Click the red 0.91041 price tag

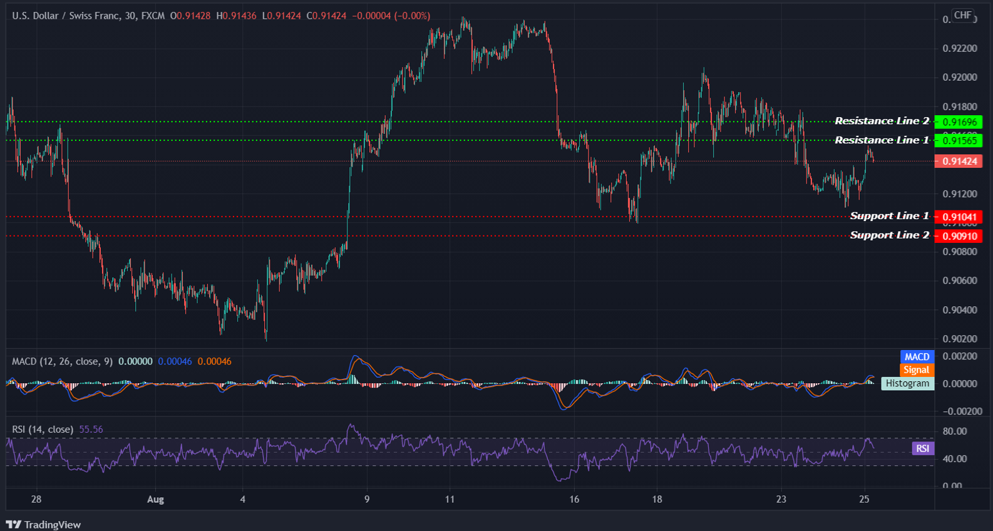click(x=959, y=217)
